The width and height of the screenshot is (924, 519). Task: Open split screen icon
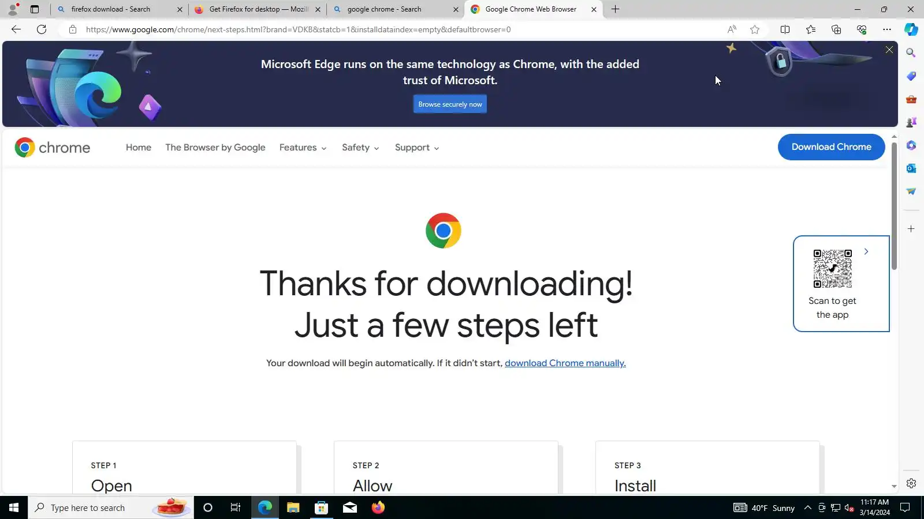(x=785, y=29)
